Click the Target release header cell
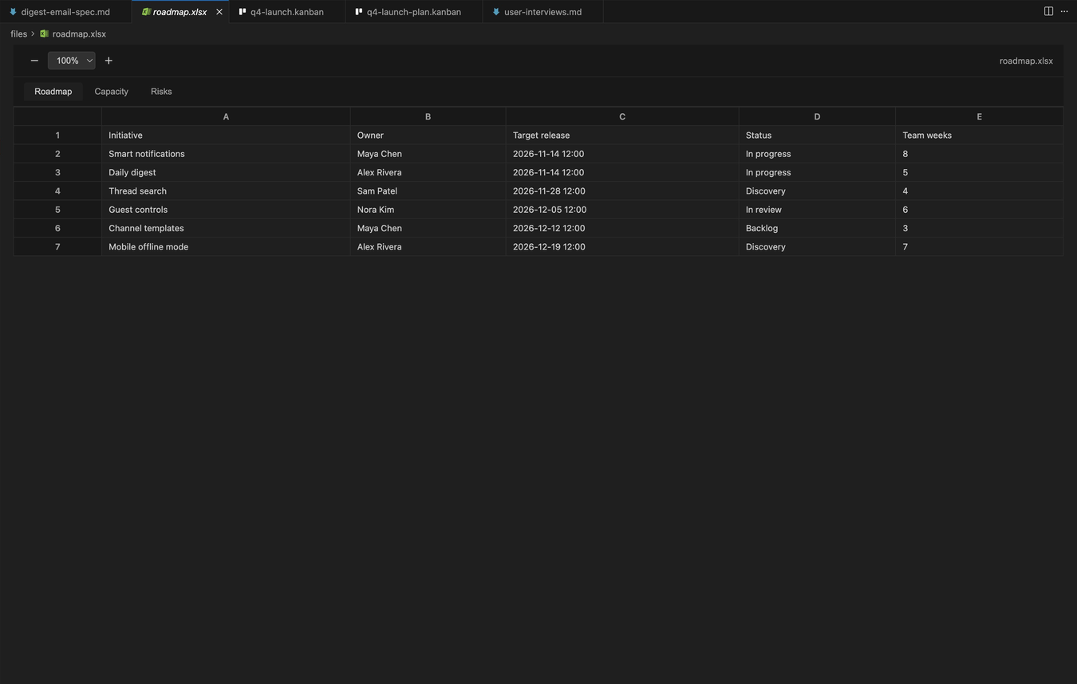Image resolution: width=1077 pixels, height=684 pixels. point(622,136)
